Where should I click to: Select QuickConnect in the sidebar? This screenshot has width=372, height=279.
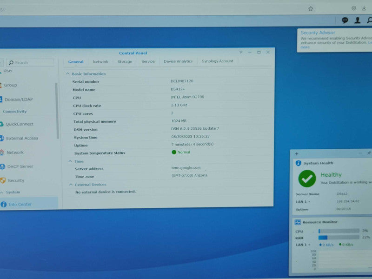(x=20, y=124)
